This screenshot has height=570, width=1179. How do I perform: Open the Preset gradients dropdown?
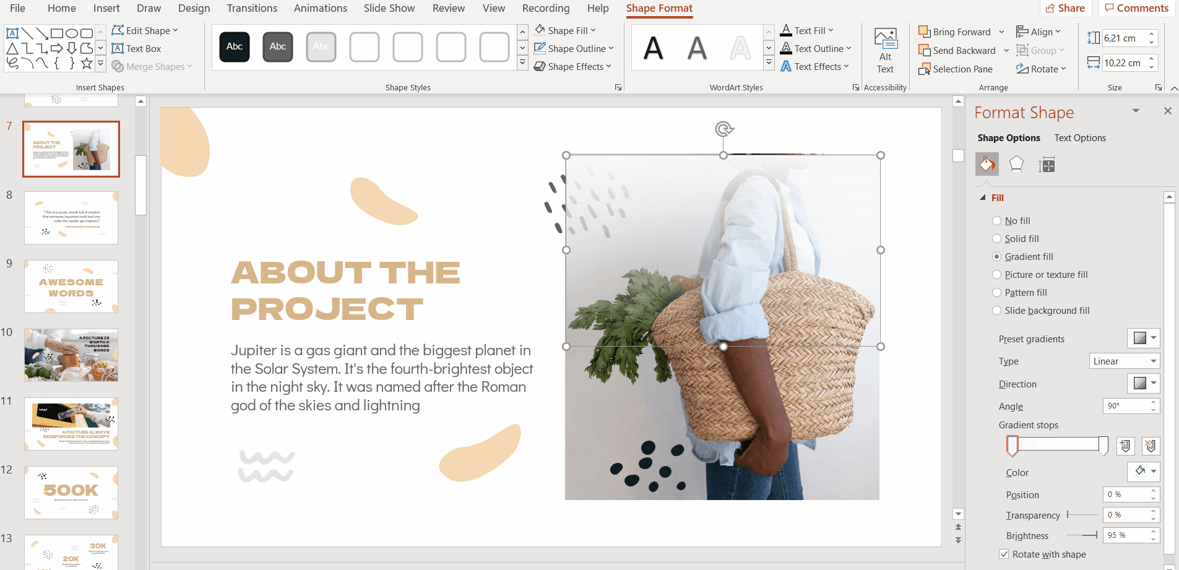[1143, 338]
